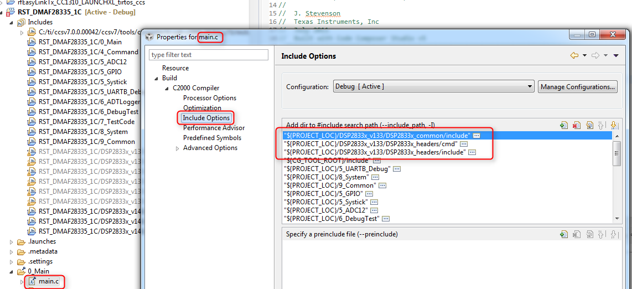The width and height of the screenshot is (632, 289).
Task: Click the Forward navigation arrow in Properties dialog
Action: coord(595,55)
